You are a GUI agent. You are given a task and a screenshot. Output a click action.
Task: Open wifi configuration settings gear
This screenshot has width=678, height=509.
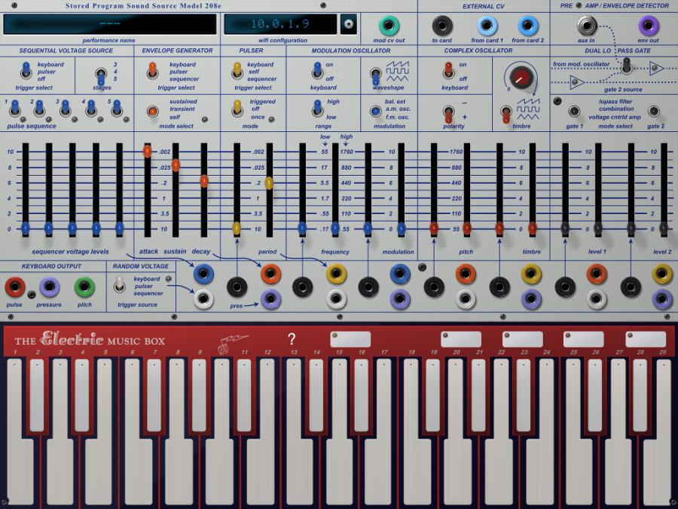point(349,24)
